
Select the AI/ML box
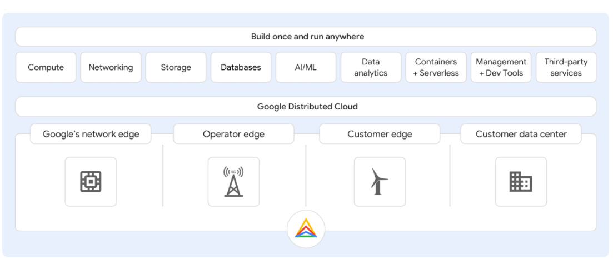(306, 67)
